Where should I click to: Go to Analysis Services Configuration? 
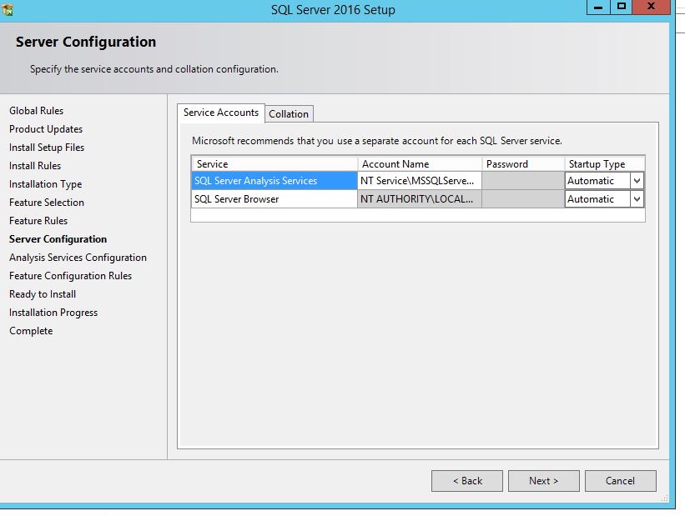[78, 258]
